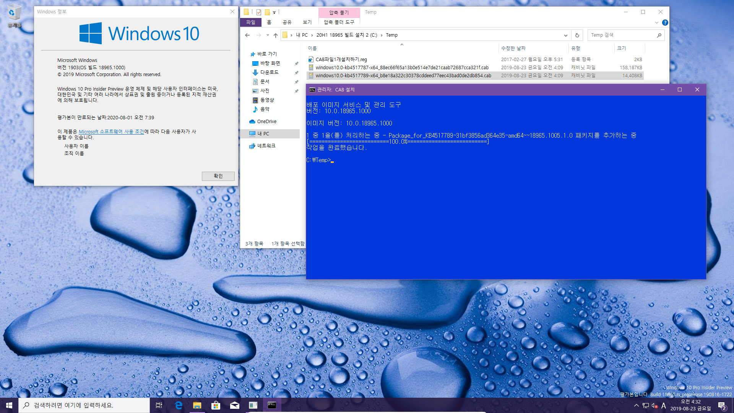The height and width of the screenshot is (413, 734).
Task: Switch to the 보기 ribbon tab
Action: point(307,22)
